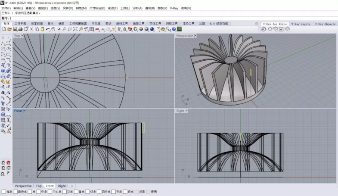
Task: Open the 曲线(C) menu
Action: (x=43, y=8)
